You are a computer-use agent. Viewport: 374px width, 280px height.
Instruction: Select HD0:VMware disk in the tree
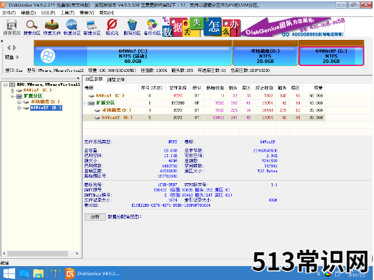[48, 84]
